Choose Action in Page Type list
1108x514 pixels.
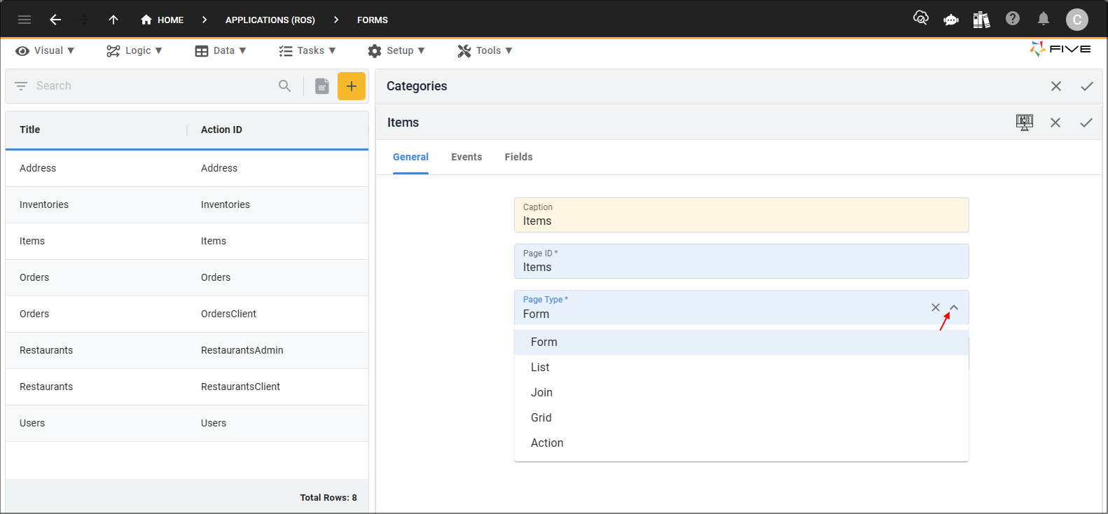click(x=741, y=443)
